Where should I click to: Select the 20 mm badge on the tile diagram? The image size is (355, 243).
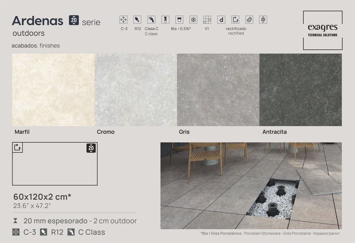pos(90,148)
